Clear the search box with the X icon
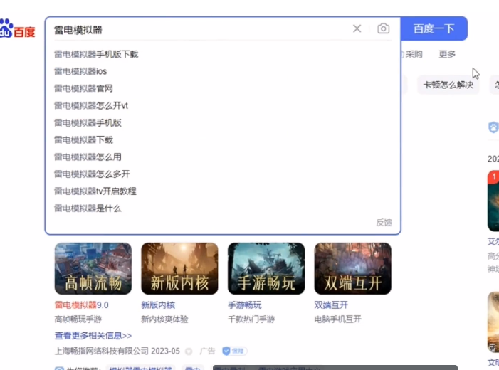The height and width of the screenshot is (370, 499). [x=357, y=28]
